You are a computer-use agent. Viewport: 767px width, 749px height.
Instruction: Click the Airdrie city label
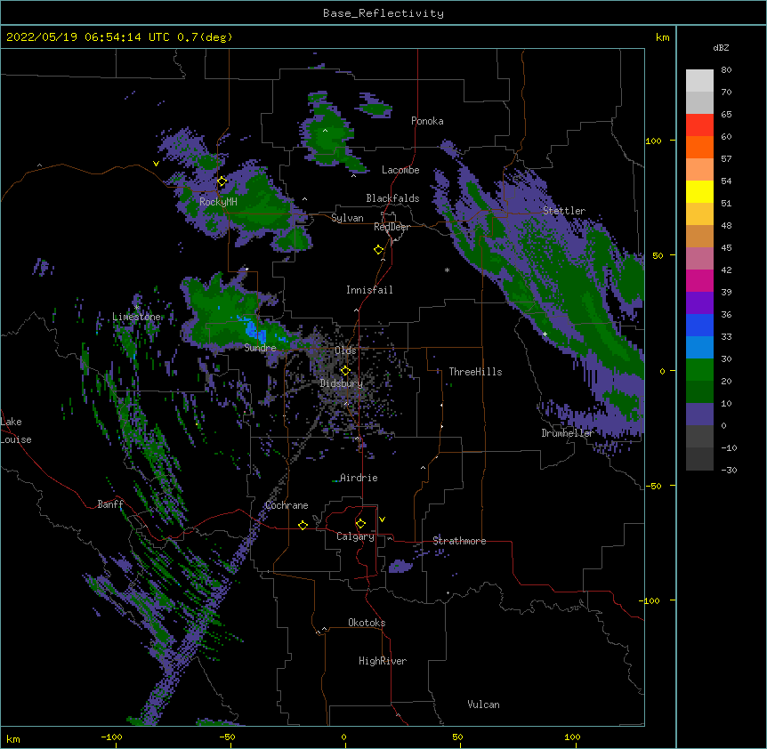(x=359, y=478)
